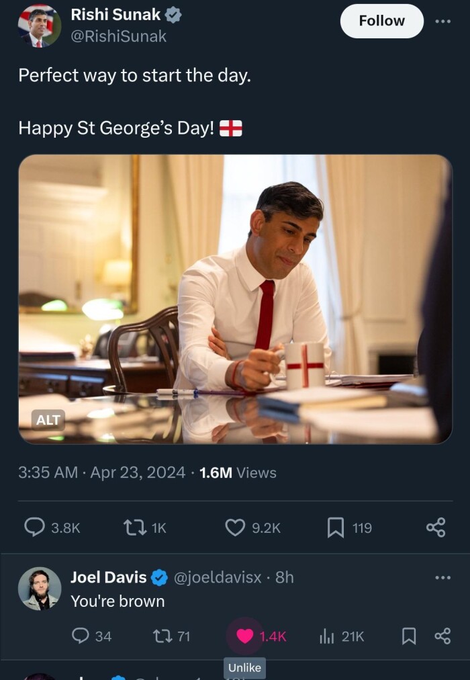Open the reply icon on Rishi Sunak's post
The width and height of the screenshot is (470, 680).
35,528
